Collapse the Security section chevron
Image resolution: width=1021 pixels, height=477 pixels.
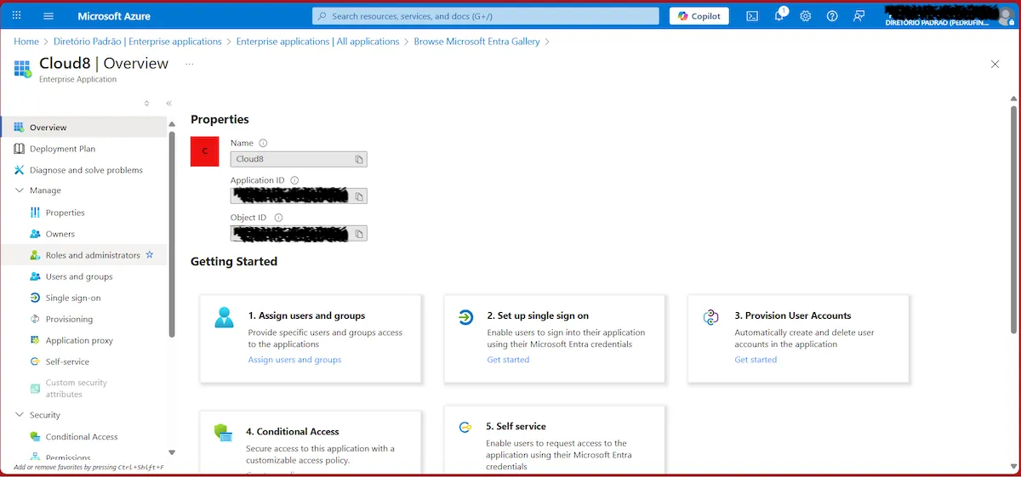pyautogui.click(x=20, y=415)
